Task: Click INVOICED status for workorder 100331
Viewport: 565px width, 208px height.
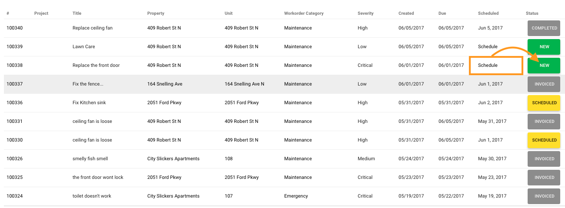Action: click(x=544, y=122)
